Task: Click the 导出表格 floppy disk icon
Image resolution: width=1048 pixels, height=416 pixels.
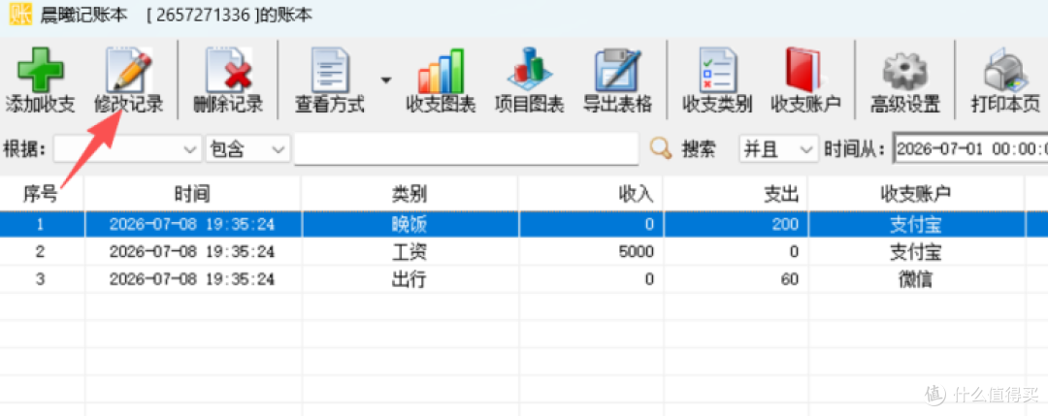Action: 618,71
